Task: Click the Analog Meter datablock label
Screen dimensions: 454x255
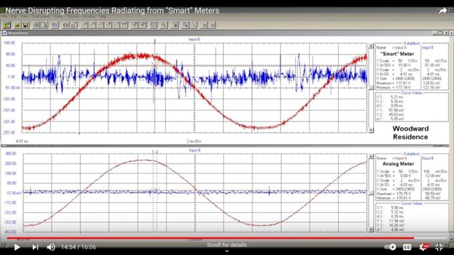Action: [x=398, y=164]
